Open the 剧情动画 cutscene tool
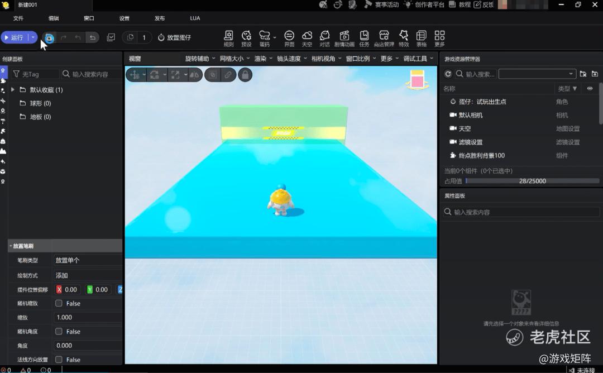Screen dimensions: 603x373 [x=344, y=39]
